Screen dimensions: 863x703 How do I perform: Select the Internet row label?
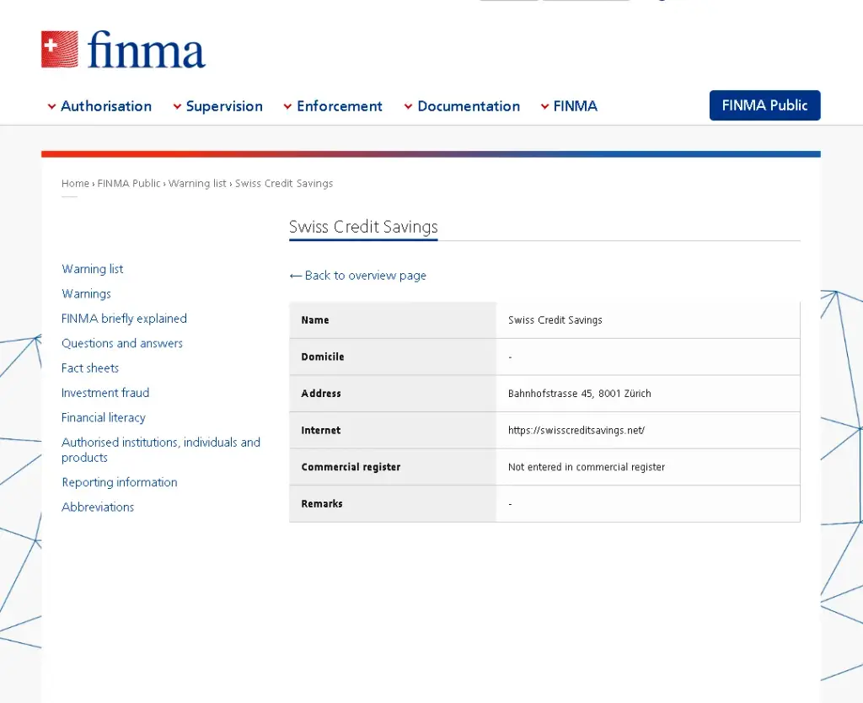[321, 431]
